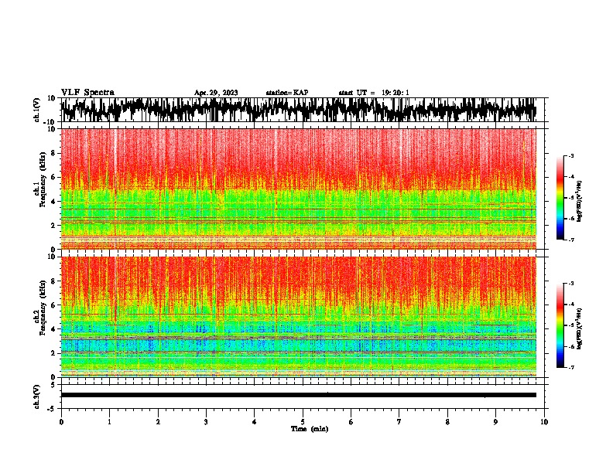Click the -7 label on lower color bar
Viewport: 613px width, 473px height.
click(x=571, y=368)
